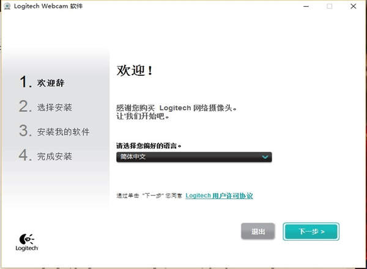Close the Logitech Webcam installer window

point(354,6)
